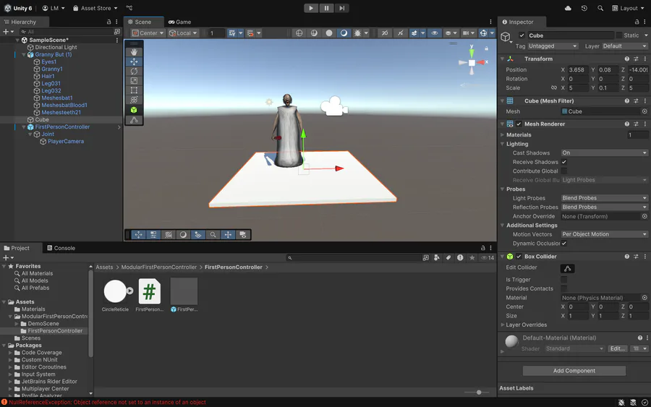Switch to the Console tab
This screenshot has height=407, width=651.
pyautogui.click(x=61, y=248)
